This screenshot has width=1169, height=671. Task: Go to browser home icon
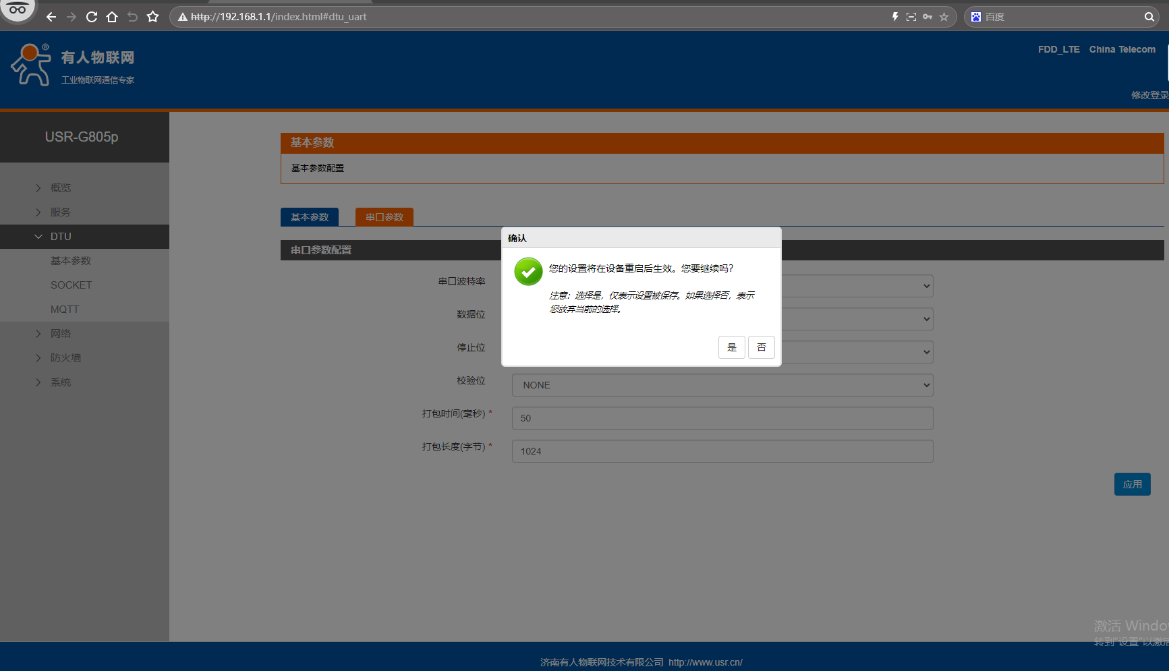point(112,17)
